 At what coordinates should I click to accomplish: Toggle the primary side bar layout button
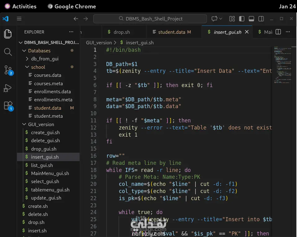[x=242, y=19]
